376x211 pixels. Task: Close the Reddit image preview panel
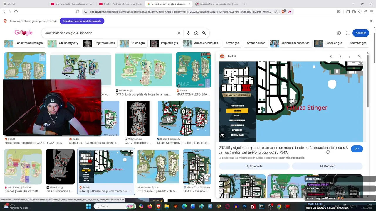click(359, 56)
